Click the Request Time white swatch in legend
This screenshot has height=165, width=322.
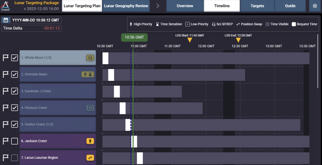tap(294, 24)
